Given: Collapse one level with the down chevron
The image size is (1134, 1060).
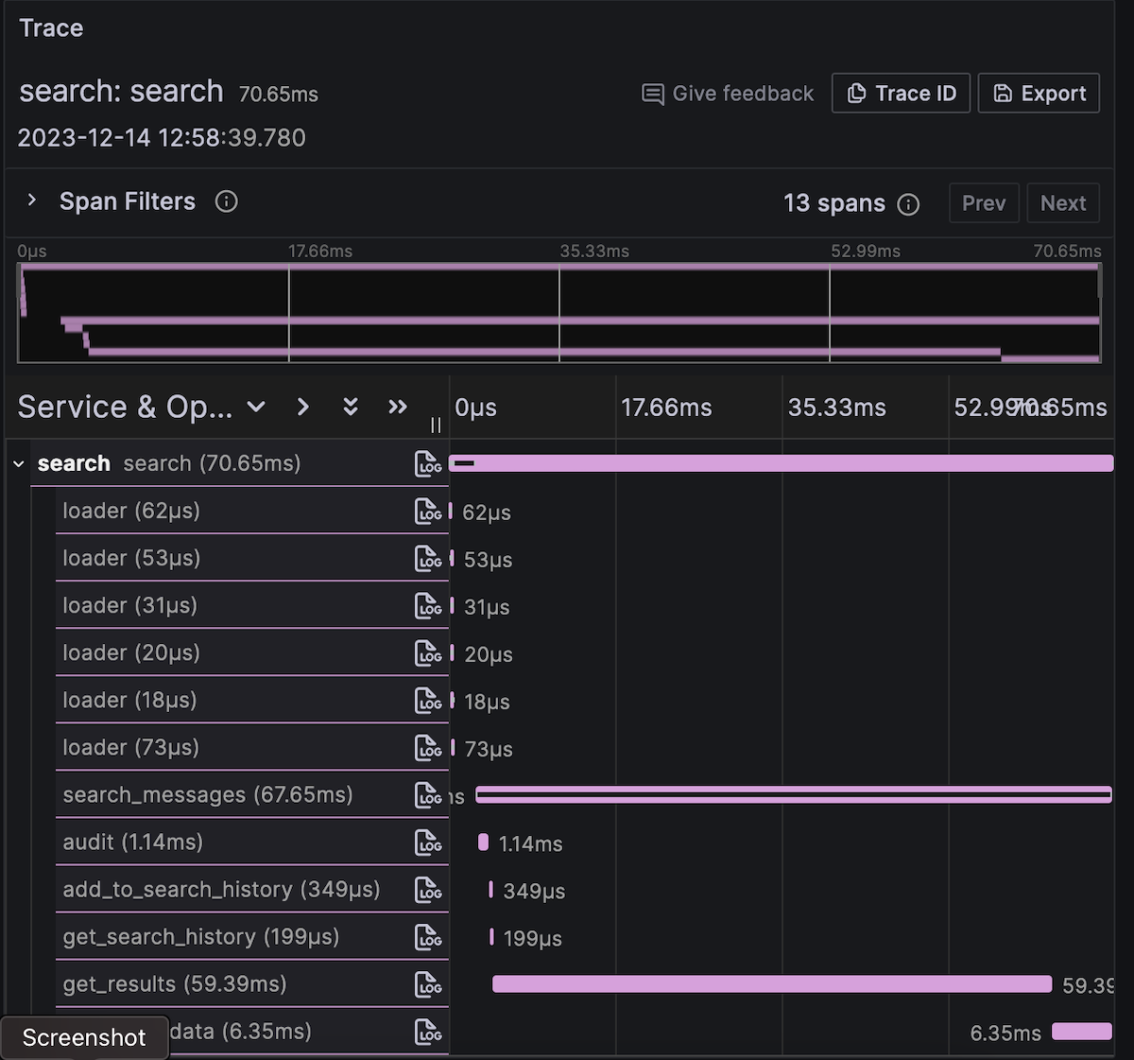Looking at the screenshot, I should coord(256,407).
